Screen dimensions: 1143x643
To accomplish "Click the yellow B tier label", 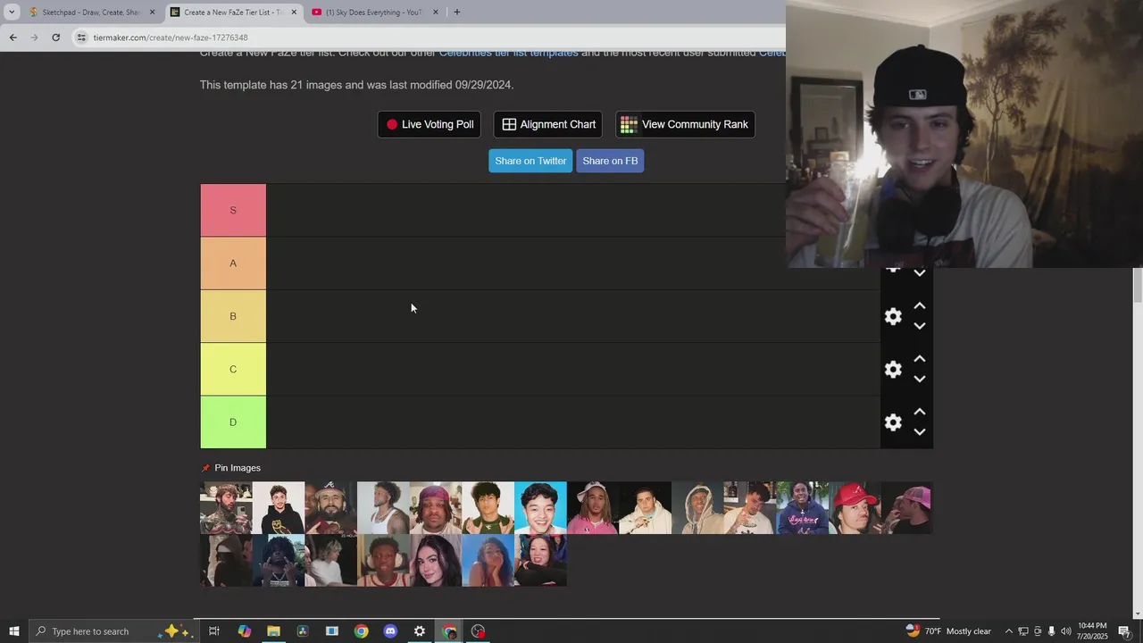I will pyautogui.click(x=233, y=316).
